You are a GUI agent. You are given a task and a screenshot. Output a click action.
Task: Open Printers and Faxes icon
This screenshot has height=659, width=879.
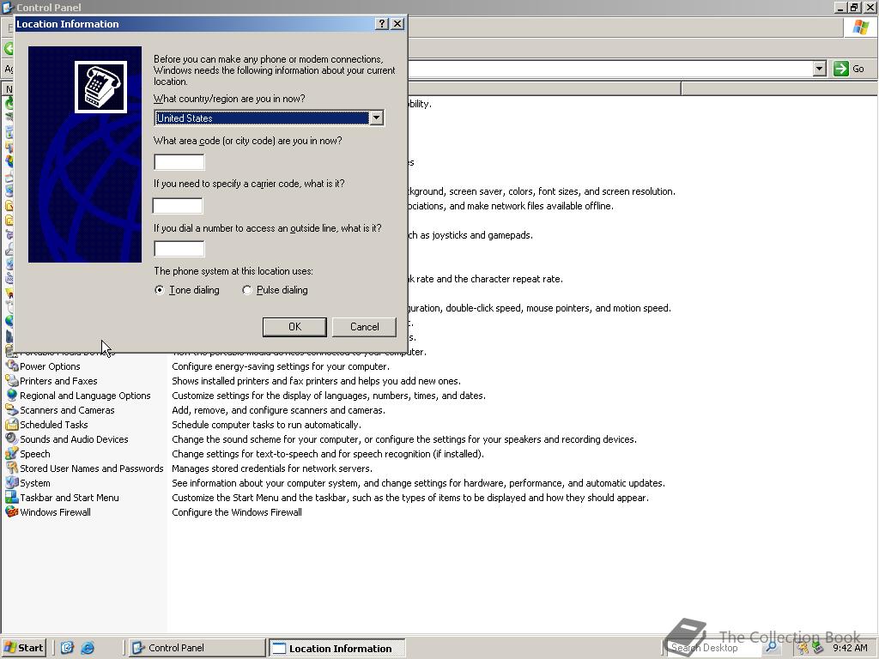[x=12, y=380]
